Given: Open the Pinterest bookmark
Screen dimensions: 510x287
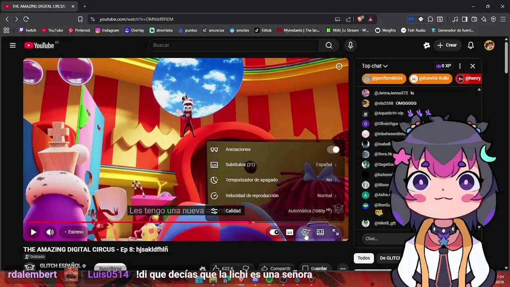Looking at the screenshot, I should coord(79,30).
